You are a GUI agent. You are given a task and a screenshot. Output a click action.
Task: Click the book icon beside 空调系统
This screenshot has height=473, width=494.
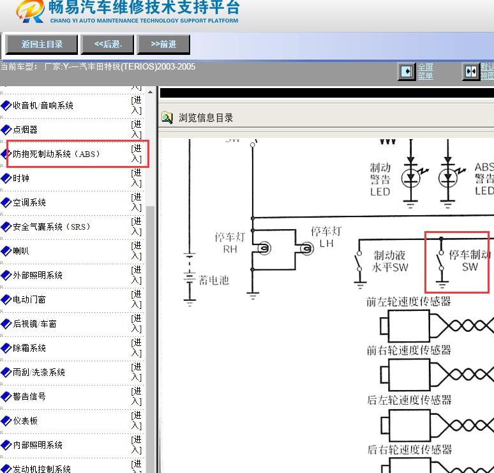point(6,202)
